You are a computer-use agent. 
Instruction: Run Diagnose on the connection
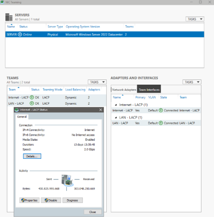point(72,200)
